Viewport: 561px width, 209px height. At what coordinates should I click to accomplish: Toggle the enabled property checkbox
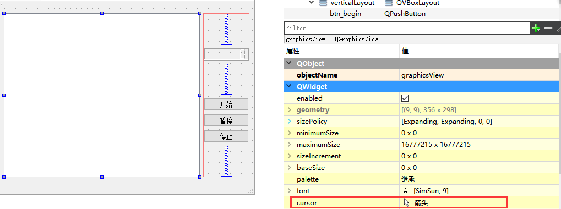pos(405,98)
